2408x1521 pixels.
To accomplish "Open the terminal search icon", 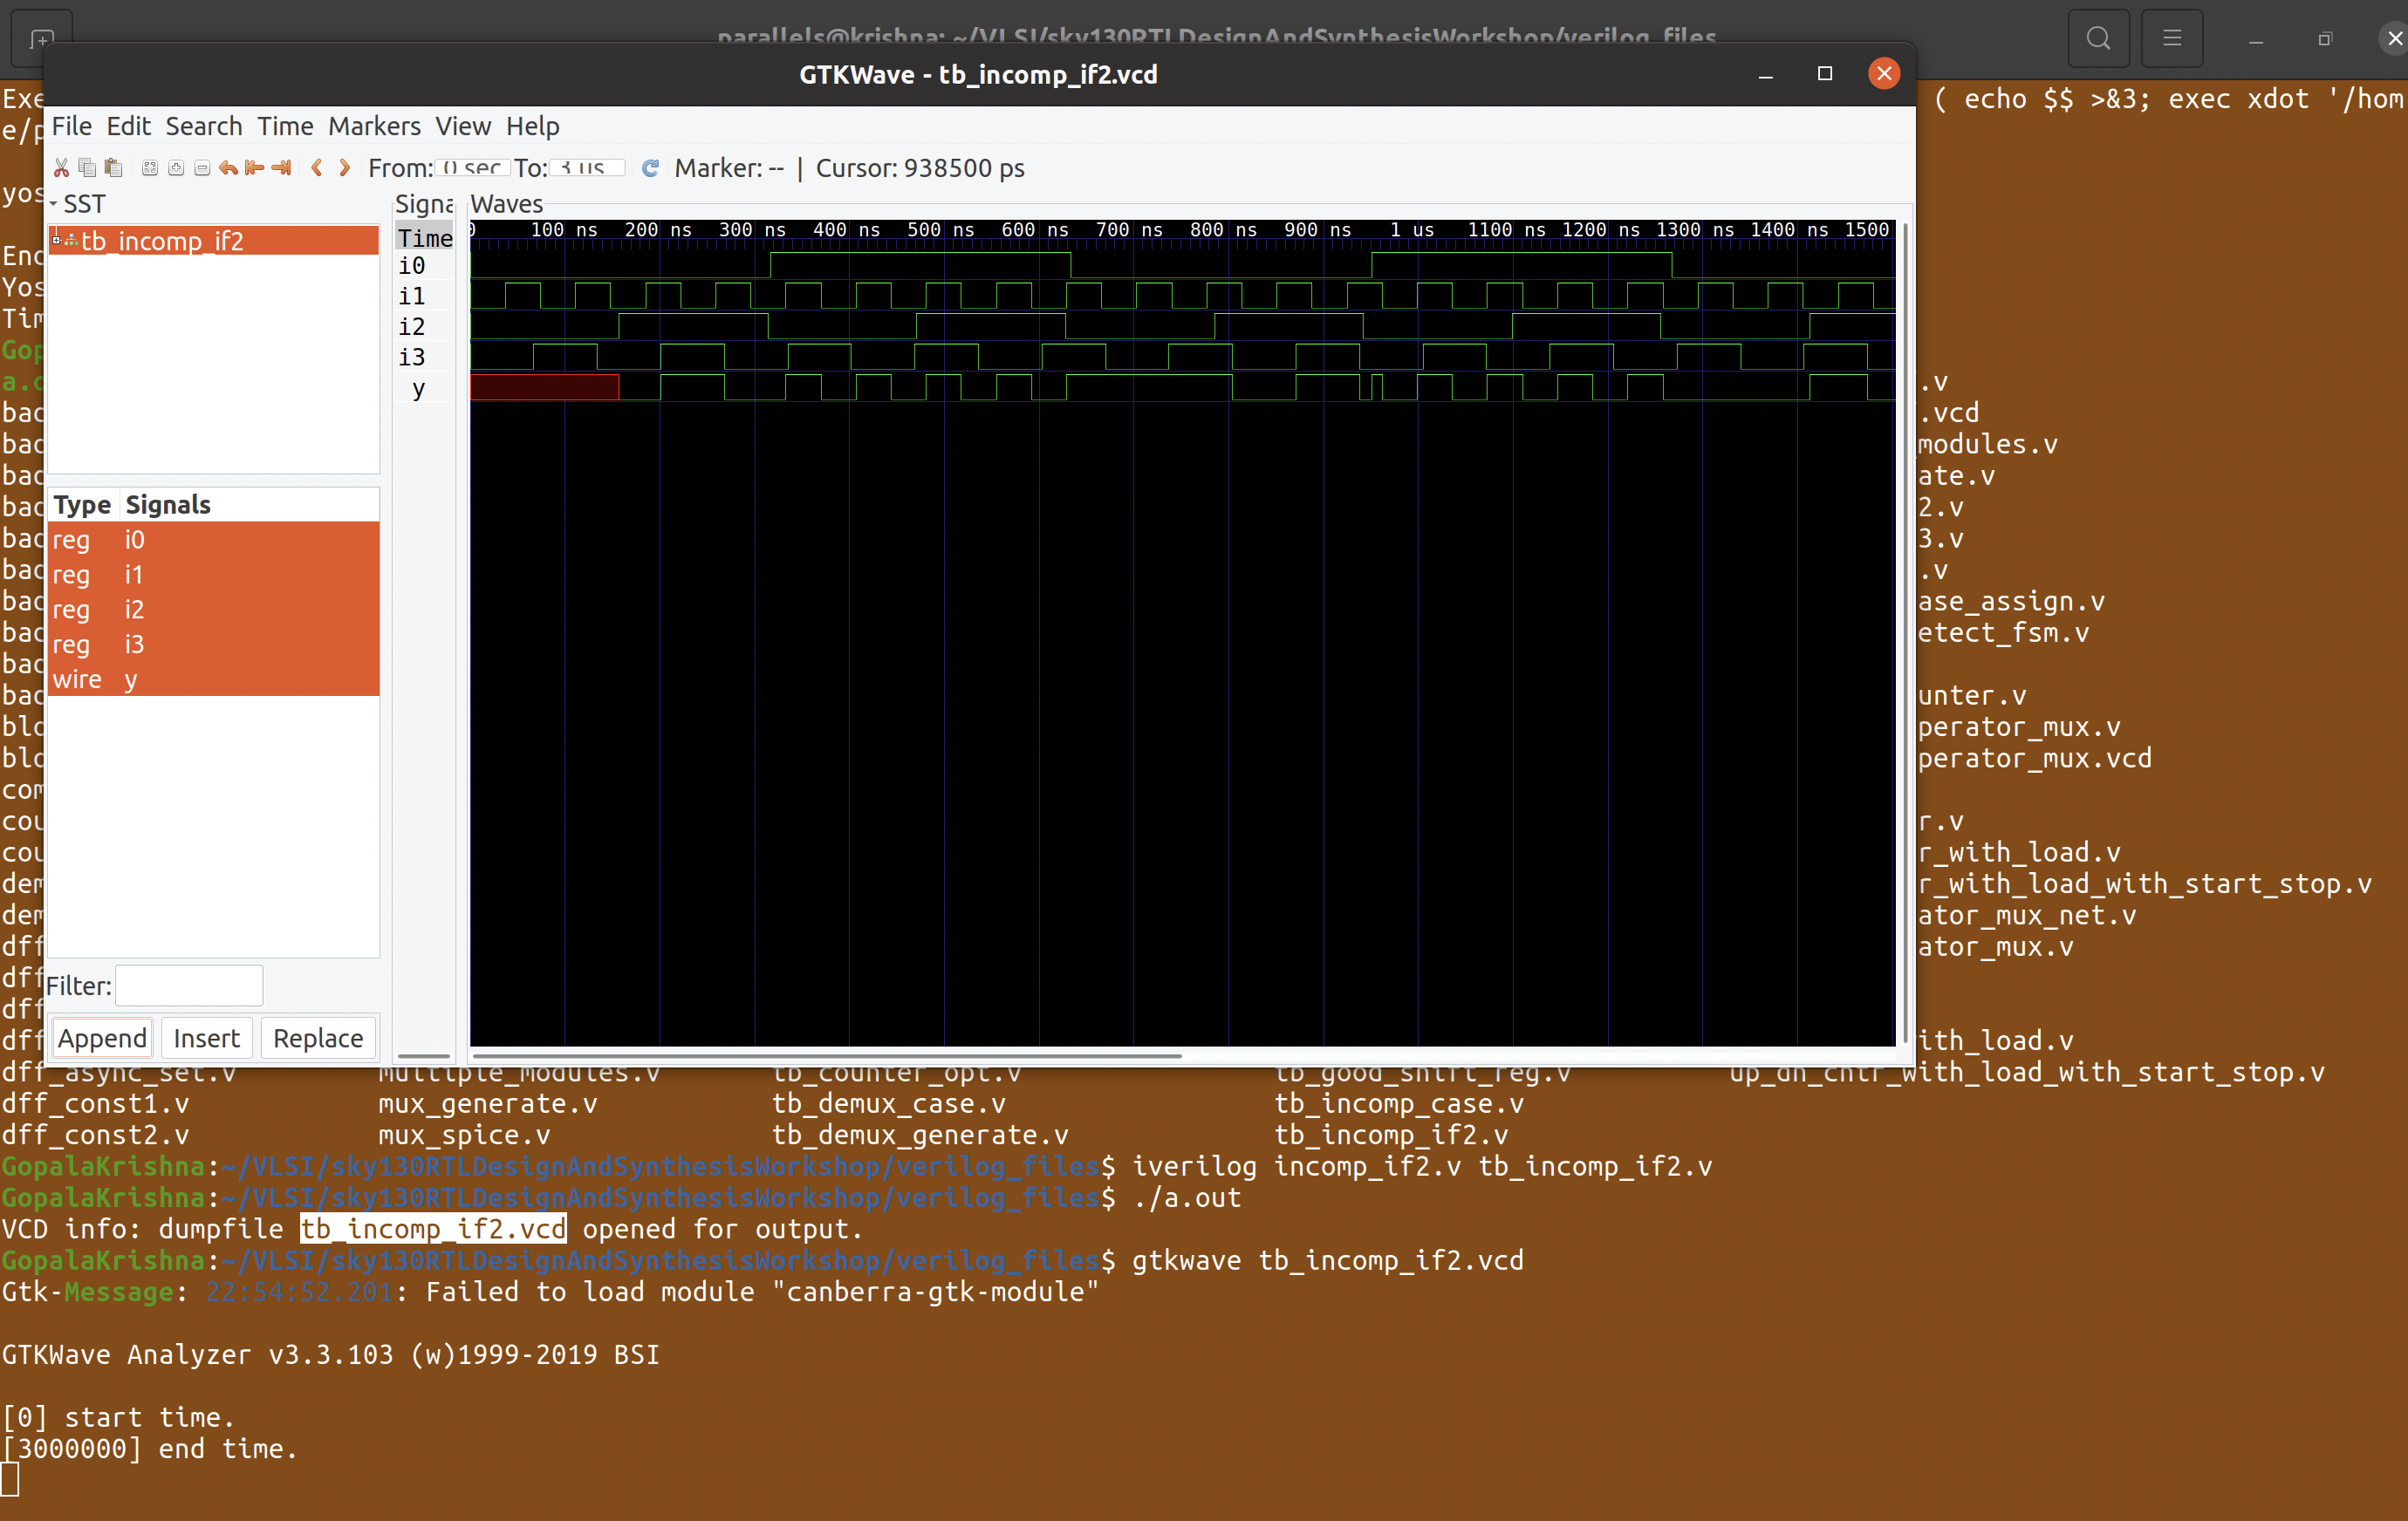I will tap(2097, 38).
